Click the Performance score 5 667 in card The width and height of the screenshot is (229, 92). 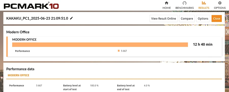point(124,51)
